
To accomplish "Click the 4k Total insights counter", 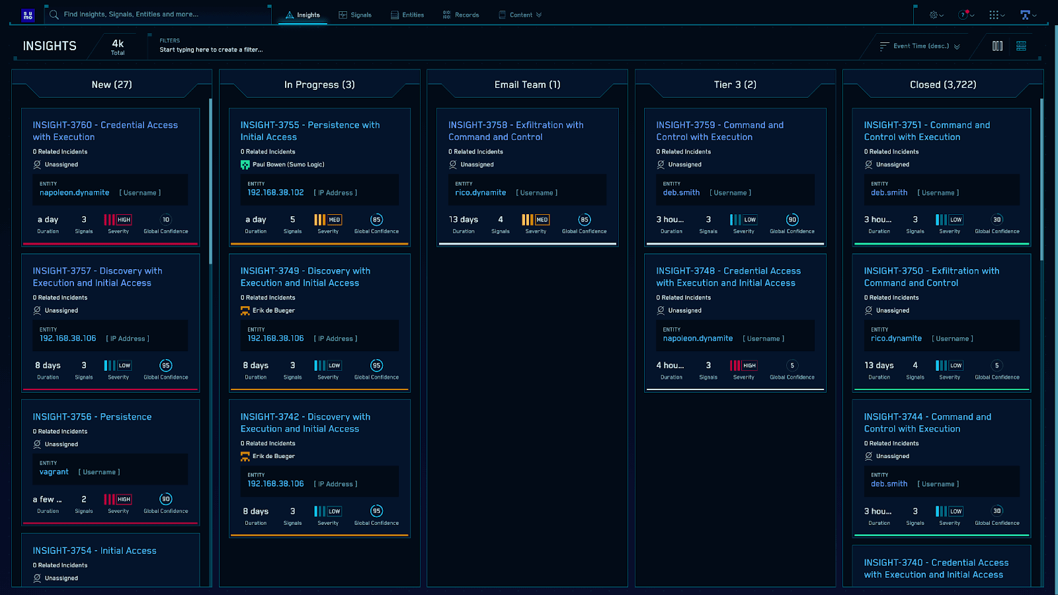I will [x=118, y=46].
